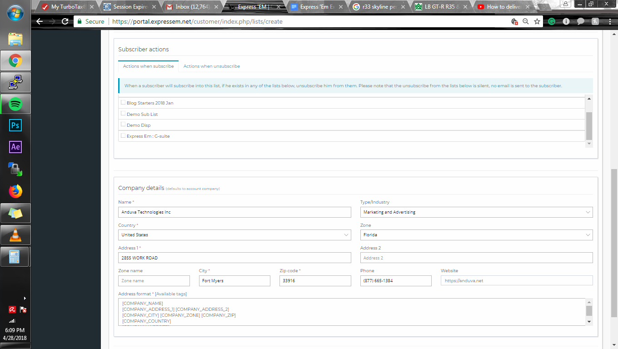Click the green Secure padlock icon
This screenshot has height=349, width=618.
(80, 21)
